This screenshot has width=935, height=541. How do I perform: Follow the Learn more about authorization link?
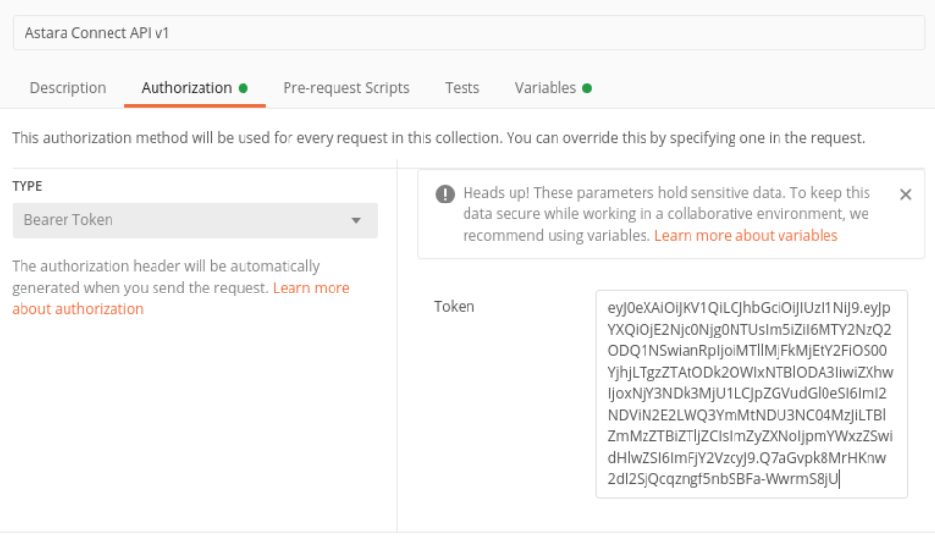point(78,309)
